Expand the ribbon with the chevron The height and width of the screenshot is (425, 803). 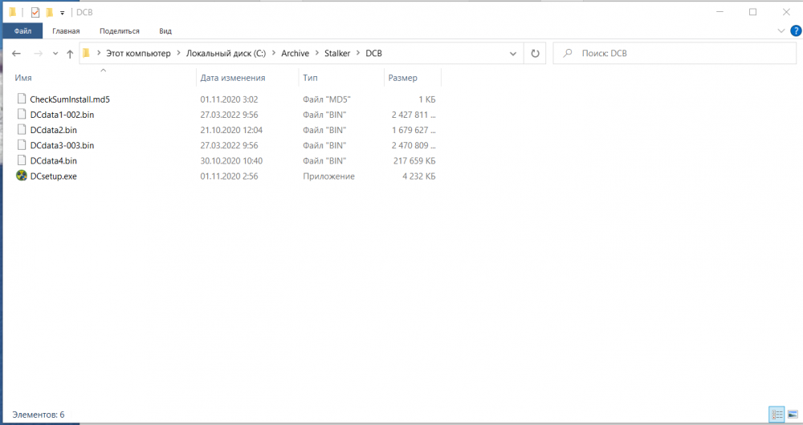click(781, 30)
